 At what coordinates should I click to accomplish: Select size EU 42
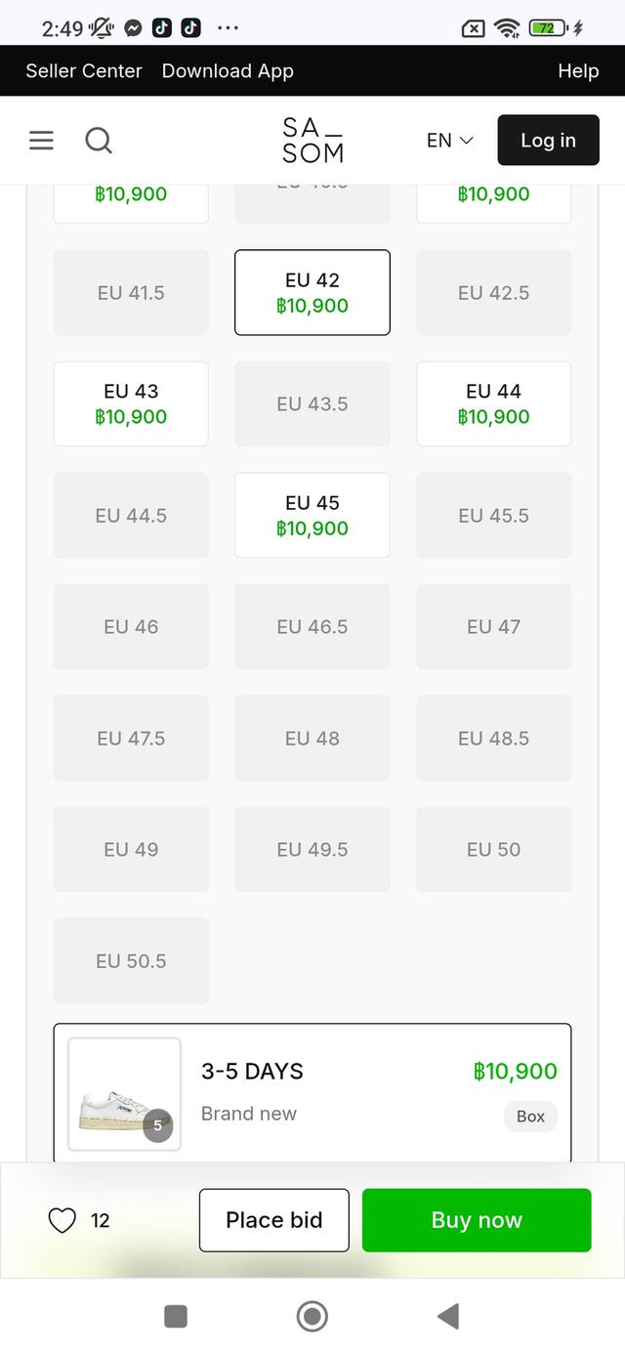(x=312, y=292)
